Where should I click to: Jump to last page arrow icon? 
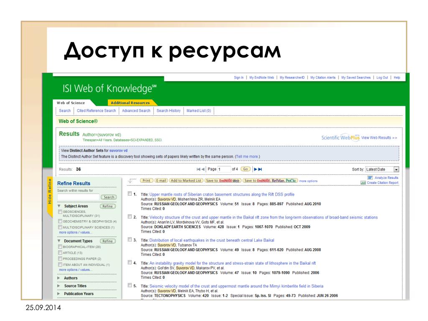click(x=260, y=169)
